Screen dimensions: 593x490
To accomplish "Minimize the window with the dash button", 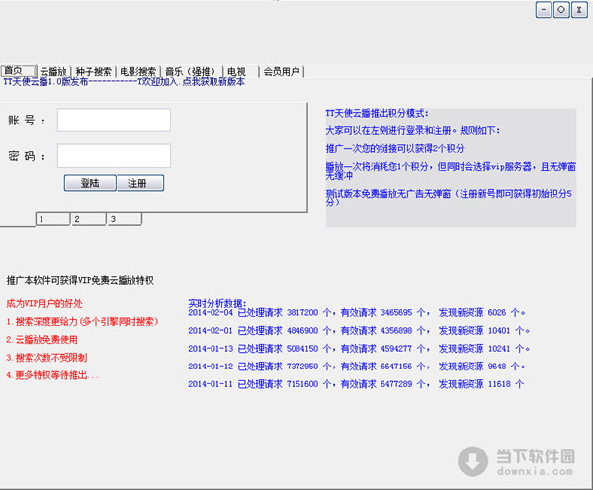I will click(x=544, y=10).
